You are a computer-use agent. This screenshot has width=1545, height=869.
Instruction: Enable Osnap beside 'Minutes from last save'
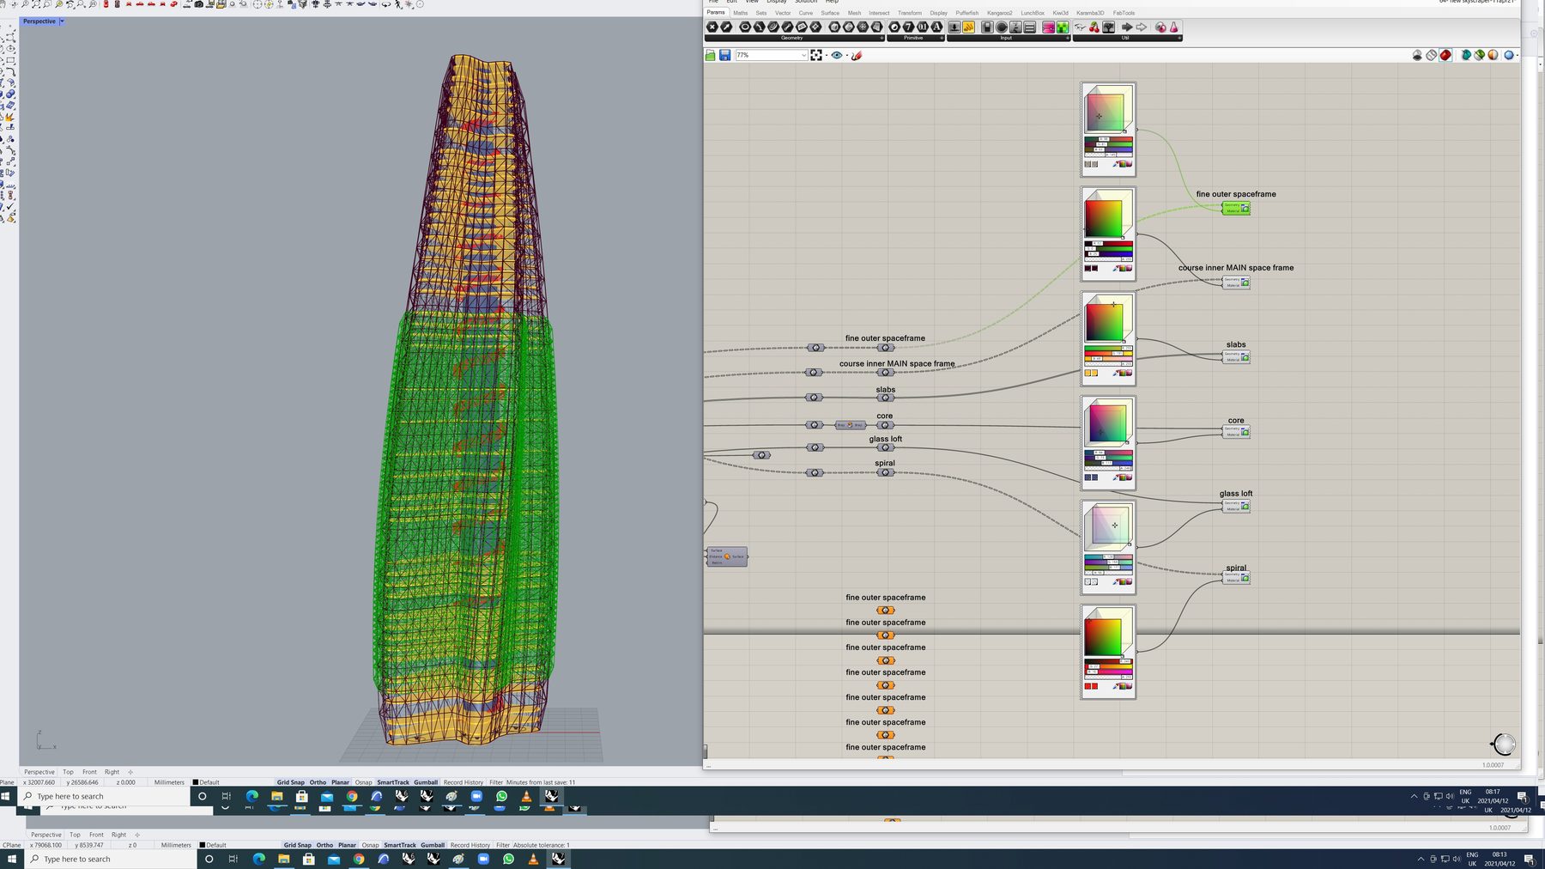pos(363,782)
